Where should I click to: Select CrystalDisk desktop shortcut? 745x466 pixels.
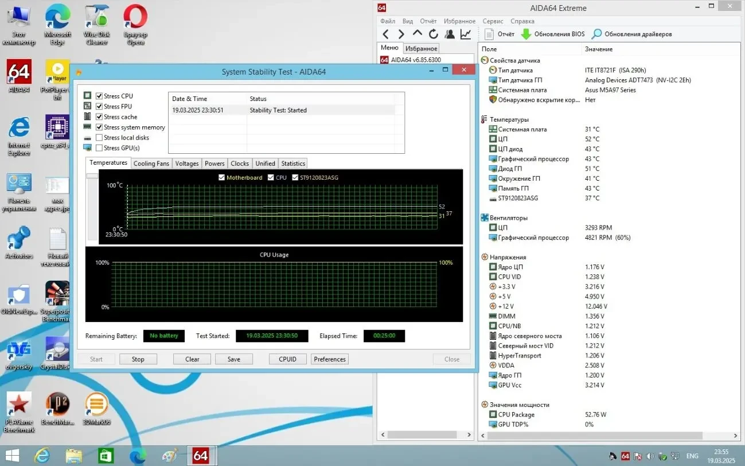point(57,354)
